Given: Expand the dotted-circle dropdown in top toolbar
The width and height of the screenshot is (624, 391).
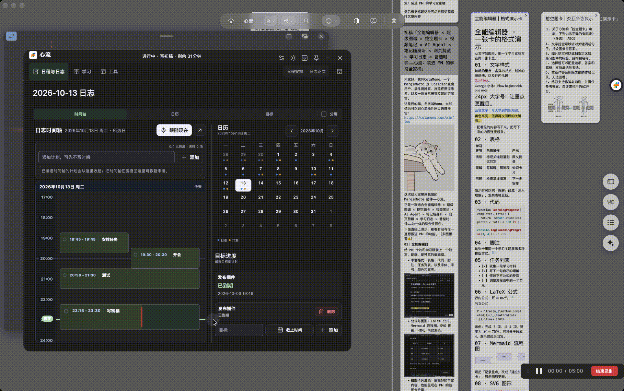Looking at the screenshot, I should pos(331,21).
